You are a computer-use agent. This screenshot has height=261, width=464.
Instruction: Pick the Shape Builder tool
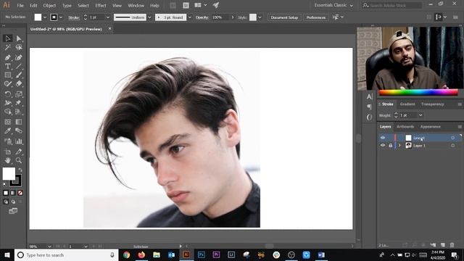tap(8, 112)
